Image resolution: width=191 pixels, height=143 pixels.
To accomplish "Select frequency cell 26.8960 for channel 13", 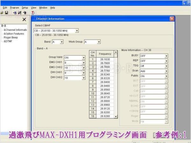I will [x=105, y=105].
